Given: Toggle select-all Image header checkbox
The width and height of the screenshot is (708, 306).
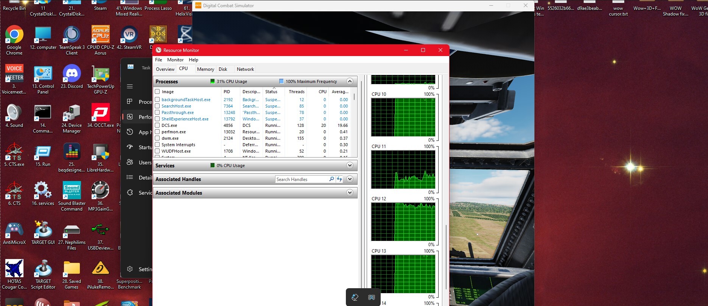Looking at the screenshot, I should point(157,92).
